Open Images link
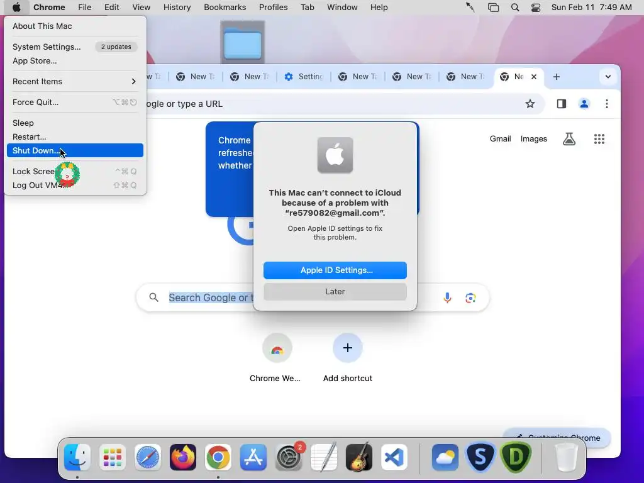The height and width of the screenshot is (483, 644). (x=533, y=139)
